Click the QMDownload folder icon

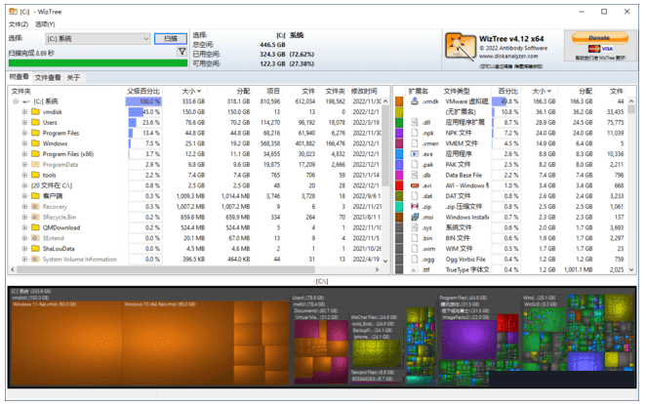click(36, 227)
